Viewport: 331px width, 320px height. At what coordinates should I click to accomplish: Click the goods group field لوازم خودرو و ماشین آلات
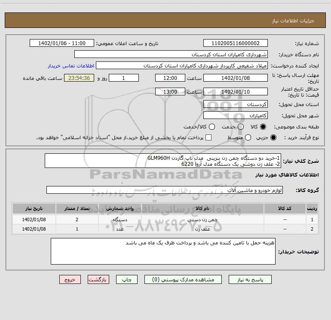[165, 190]
